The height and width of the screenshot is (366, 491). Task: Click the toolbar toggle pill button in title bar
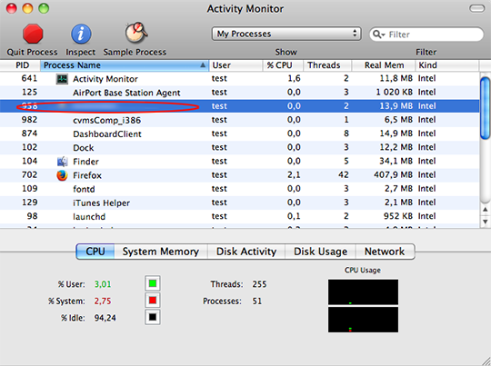pos(476,8)
